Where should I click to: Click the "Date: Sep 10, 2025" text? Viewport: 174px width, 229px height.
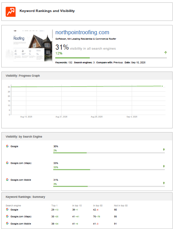[135, 63]
